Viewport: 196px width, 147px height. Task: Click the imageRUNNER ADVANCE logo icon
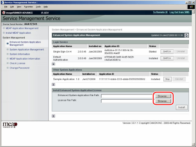pos(4,13)
